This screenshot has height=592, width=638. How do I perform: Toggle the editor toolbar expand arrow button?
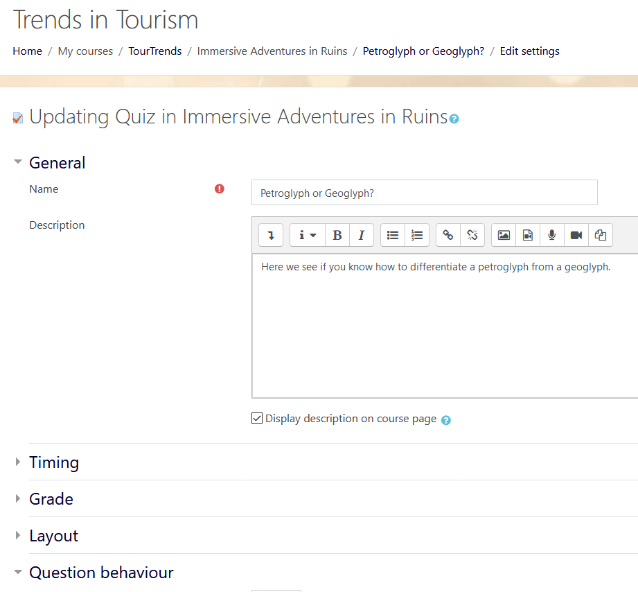click(x=271, y=235)
